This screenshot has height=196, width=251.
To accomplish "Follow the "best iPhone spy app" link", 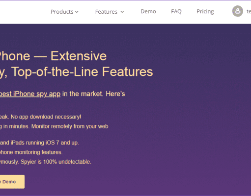I will point(30,94).
